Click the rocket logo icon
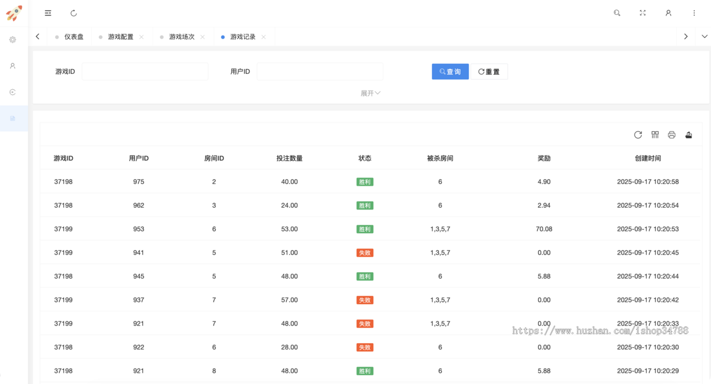The image size is (711, 384). 14,13
